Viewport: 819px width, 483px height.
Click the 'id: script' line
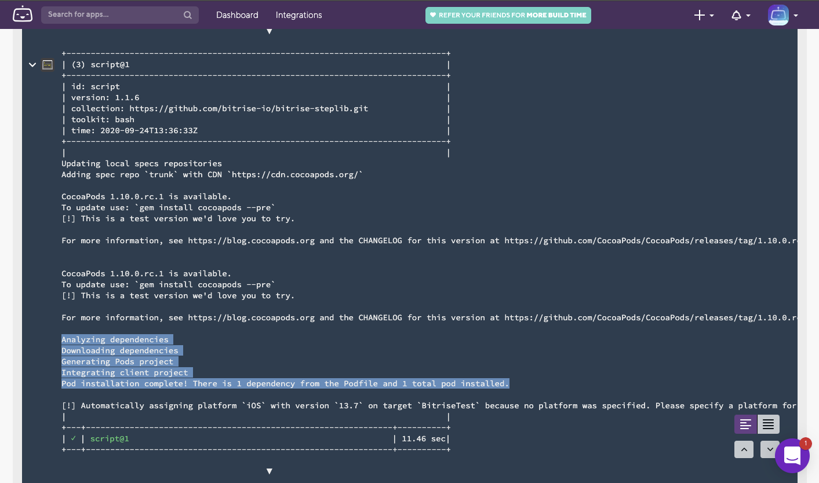pos(96,87)
